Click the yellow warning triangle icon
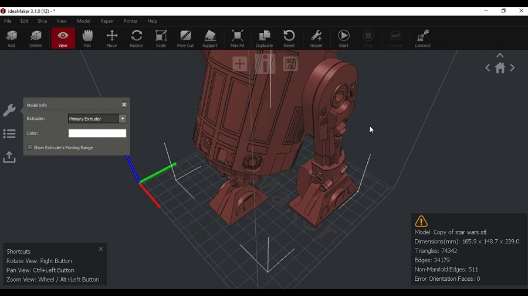Viewport: 528px width, 296px height. tap(421, 221)
